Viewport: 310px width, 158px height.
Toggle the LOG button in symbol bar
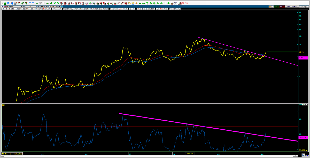click(38, 6)
